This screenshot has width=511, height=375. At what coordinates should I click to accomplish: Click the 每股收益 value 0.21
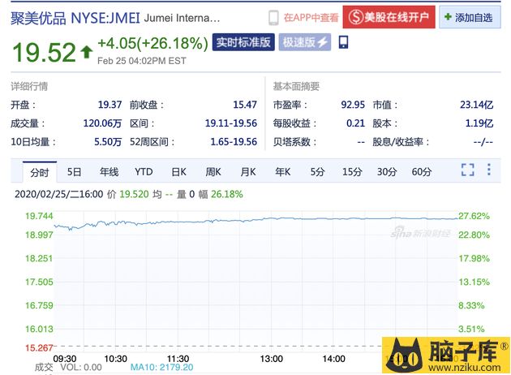pos(355,123)
